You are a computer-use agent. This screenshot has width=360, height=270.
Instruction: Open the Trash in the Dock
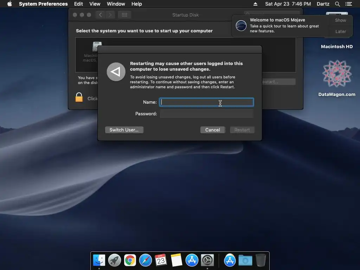coord(261,261)
